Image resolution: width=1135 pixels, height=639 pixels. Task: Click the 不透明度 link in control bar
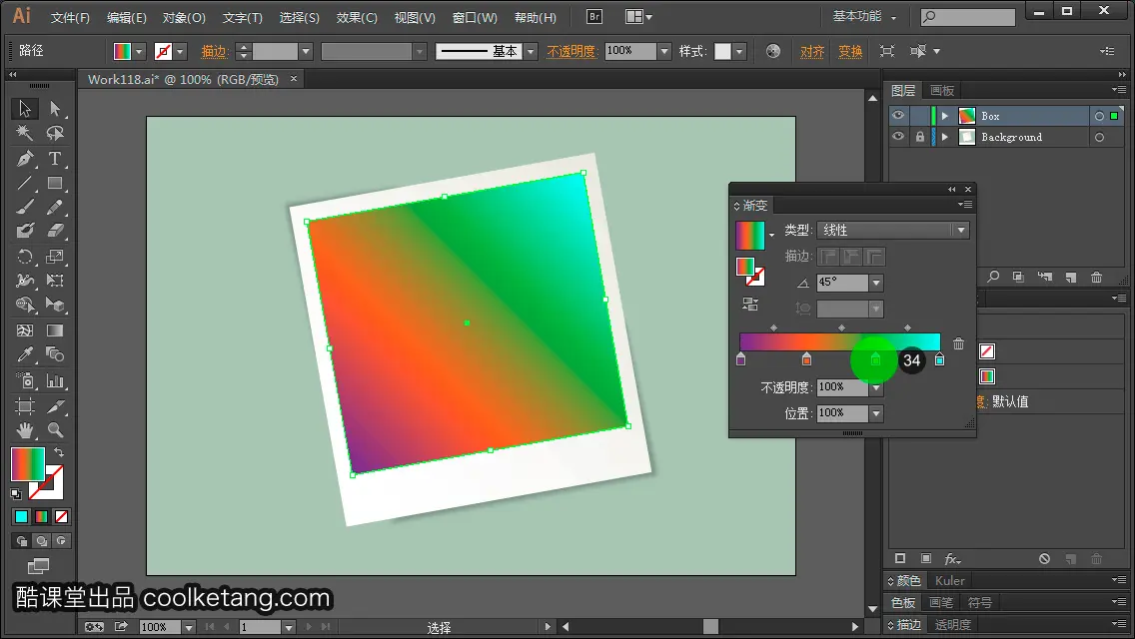571,51
